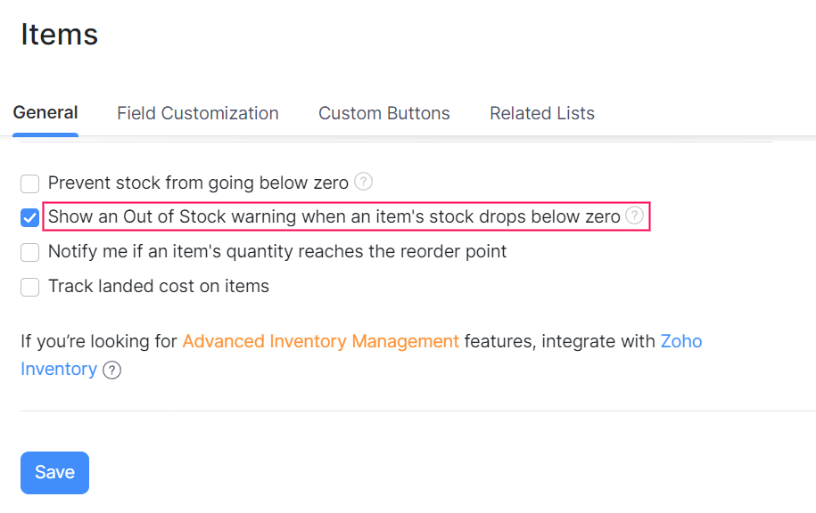Viewport: 816px width, 513px height.
Task: Enable Prevent stock from going below zero checkbox
Action: pos(30,184)
